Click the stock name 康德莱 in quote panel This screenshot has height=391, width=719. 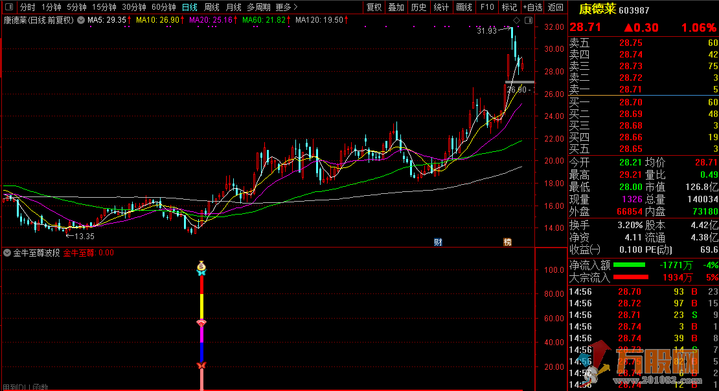(597, 9)
